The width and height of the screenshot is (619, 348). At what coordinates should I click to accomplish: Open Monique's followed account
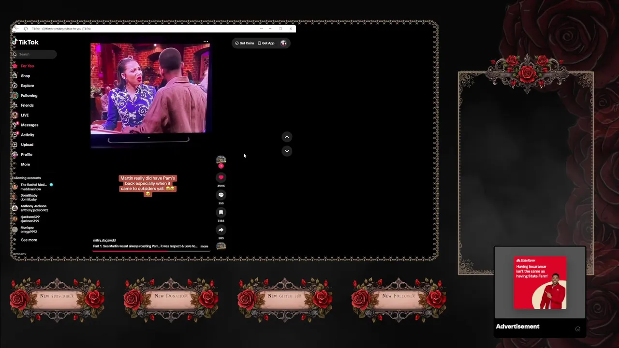24,230
